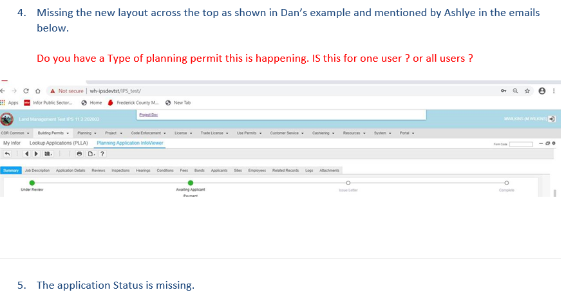Open the Chrome three-dot menu
566x308 pixels.
[x=554, y=91]
